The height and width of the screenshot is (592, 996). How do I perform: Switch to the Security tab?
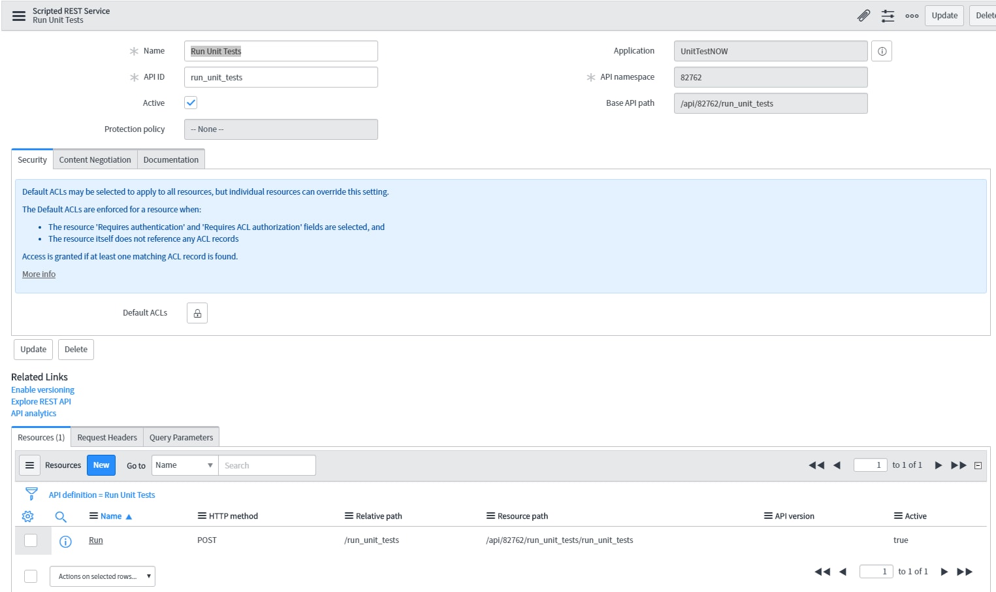pyautogui.click(x=32, y=159)
